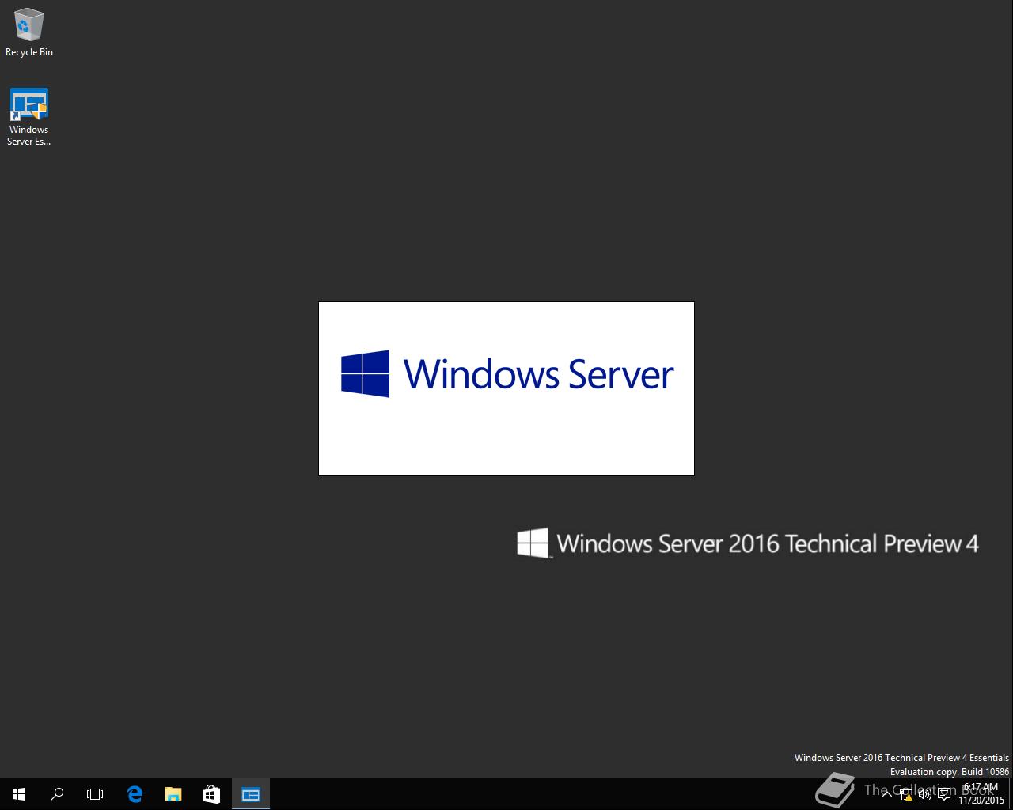The height and width of the screenshot is (810, 1013).
Task: Launch Microsoft Edge from the taskbar
Action: tap(135, 794)
